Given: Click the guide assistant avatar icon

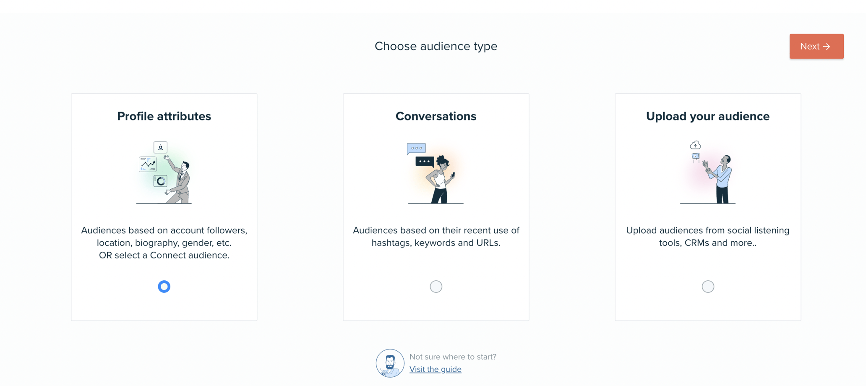Looking at the screenshot, I should tap(390, 363).
